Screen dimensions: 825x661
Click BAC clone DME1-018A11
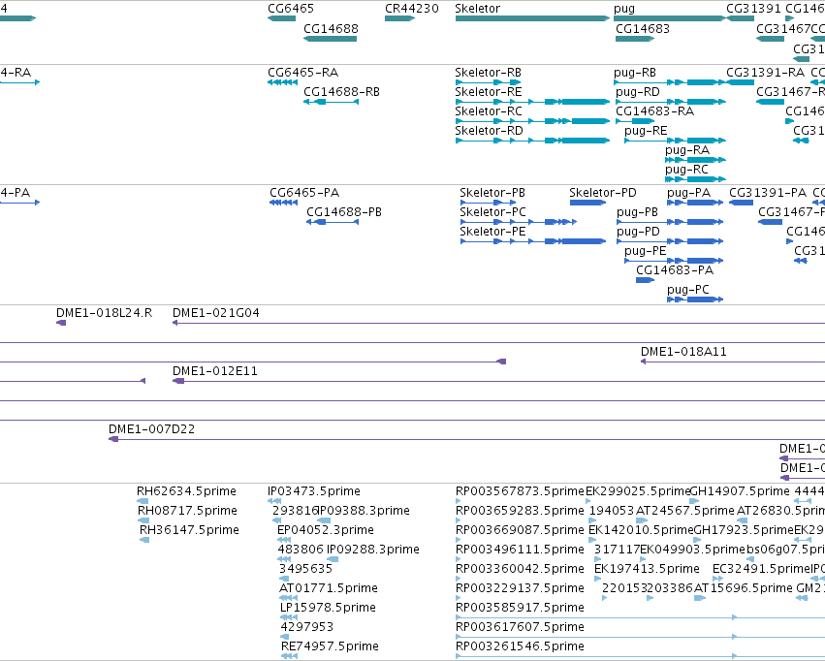pyautogui.click(x=733, y=362)
